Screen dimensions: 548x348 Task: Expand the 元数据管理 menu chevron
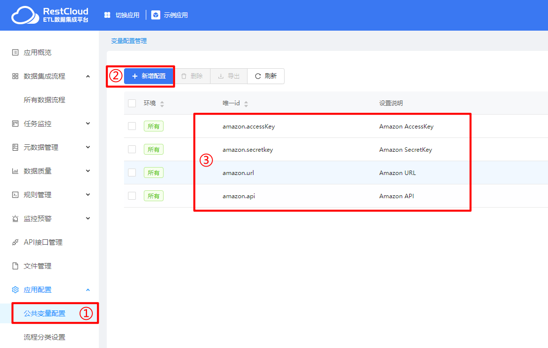click(88, 147)
